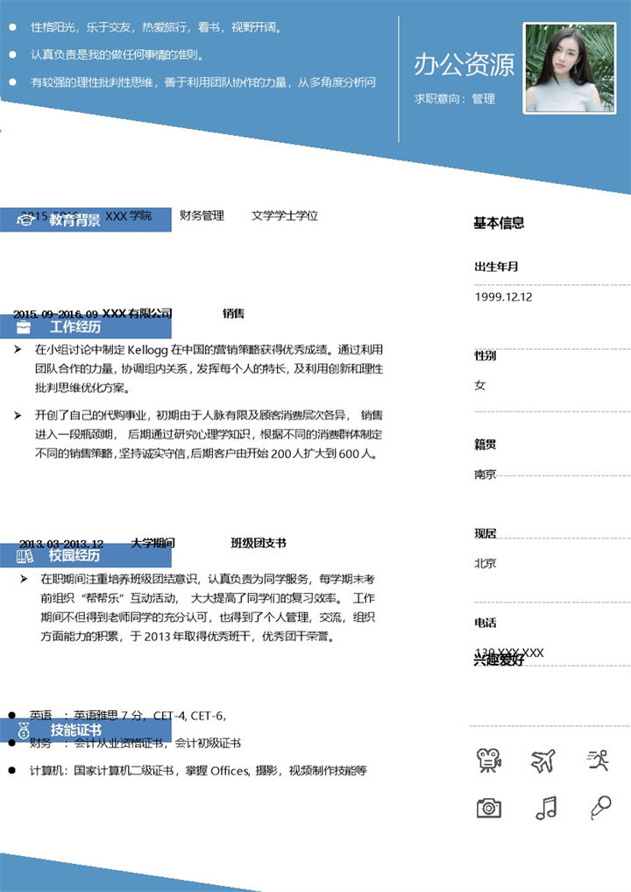Click the job title 销售
The width and height of the screenshot is (631, 892).
point(234,313)
